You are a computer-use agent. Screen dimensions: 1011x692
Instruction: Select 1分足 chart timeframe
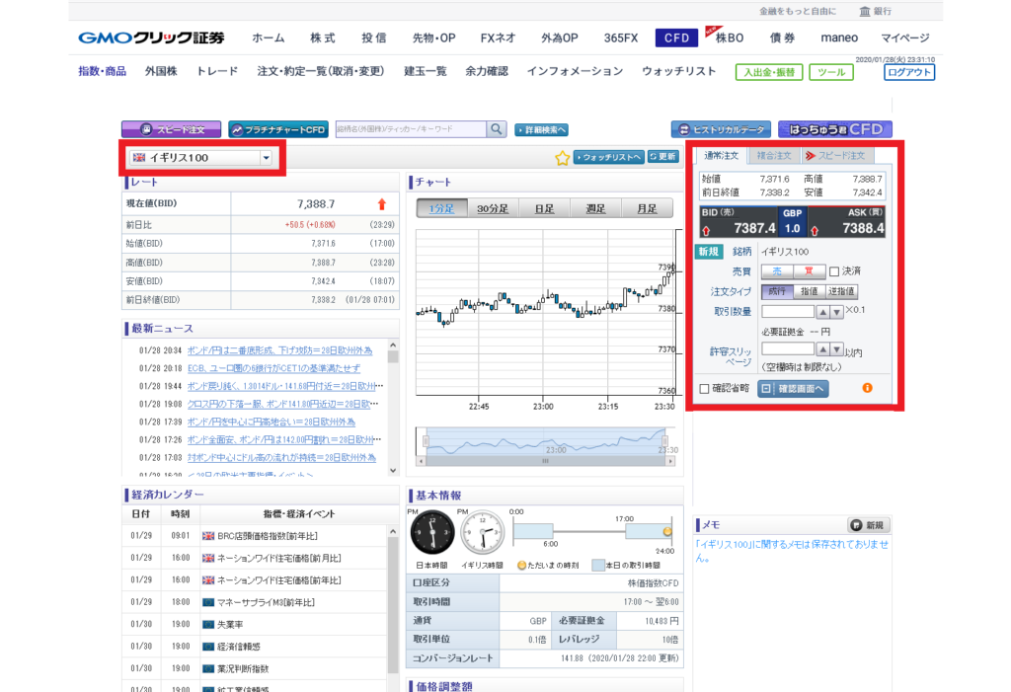[x=441, y=208]
